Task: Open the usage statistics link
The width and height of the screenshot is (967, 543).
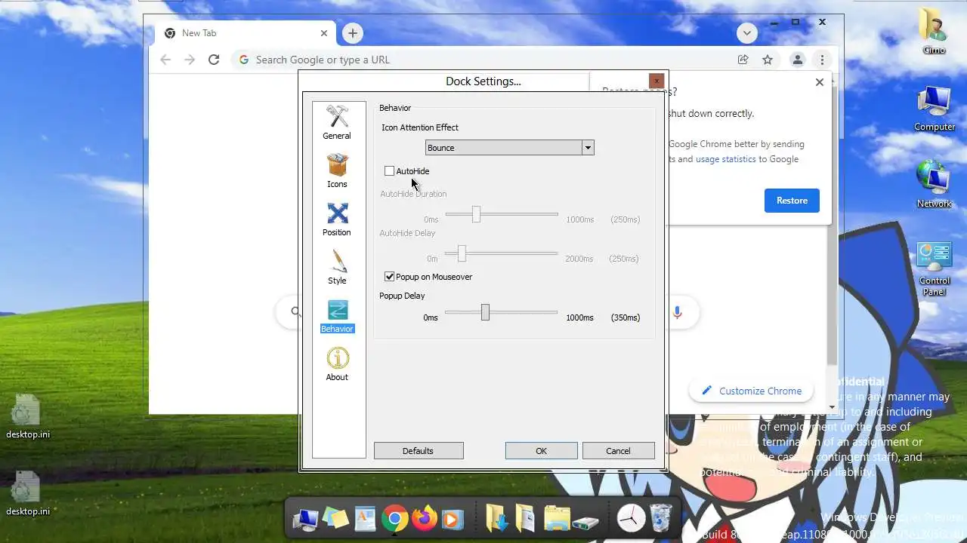Action: click(726, 159)
